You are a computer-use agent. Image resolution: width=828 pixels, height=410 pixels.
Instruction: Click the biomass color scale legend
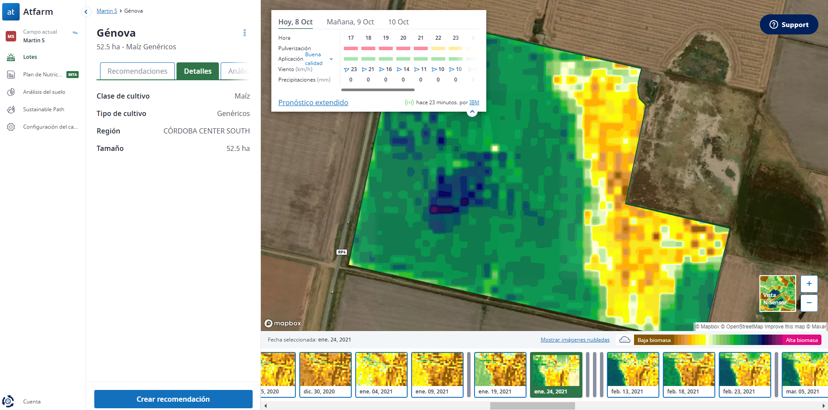pyautogui.click(x=728, y=340)
